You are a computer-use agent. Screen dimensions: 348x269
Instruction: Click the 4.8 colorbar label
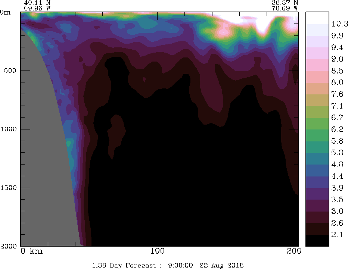[x=337, y=164]
